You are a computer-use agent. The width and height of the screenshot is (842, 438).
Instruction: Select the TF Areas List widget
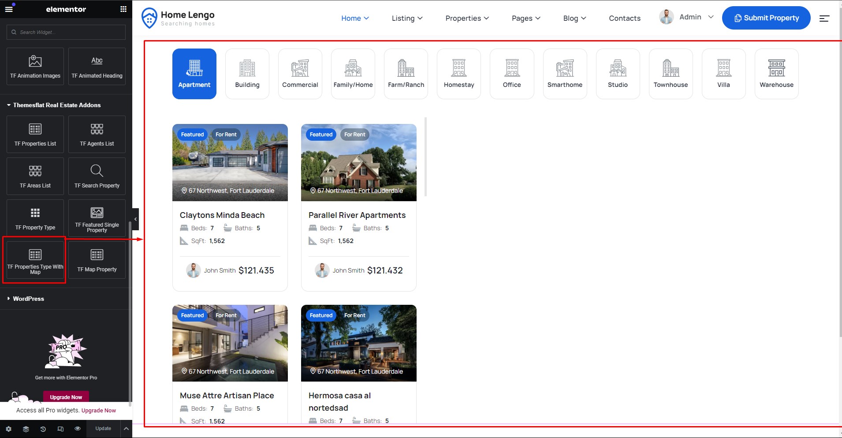(35, 176)
